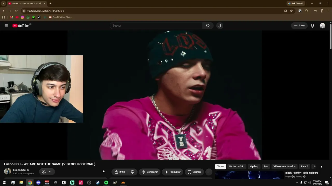Select the Rap filter chip
Screen dimensions: 332x186
[266, 167]
